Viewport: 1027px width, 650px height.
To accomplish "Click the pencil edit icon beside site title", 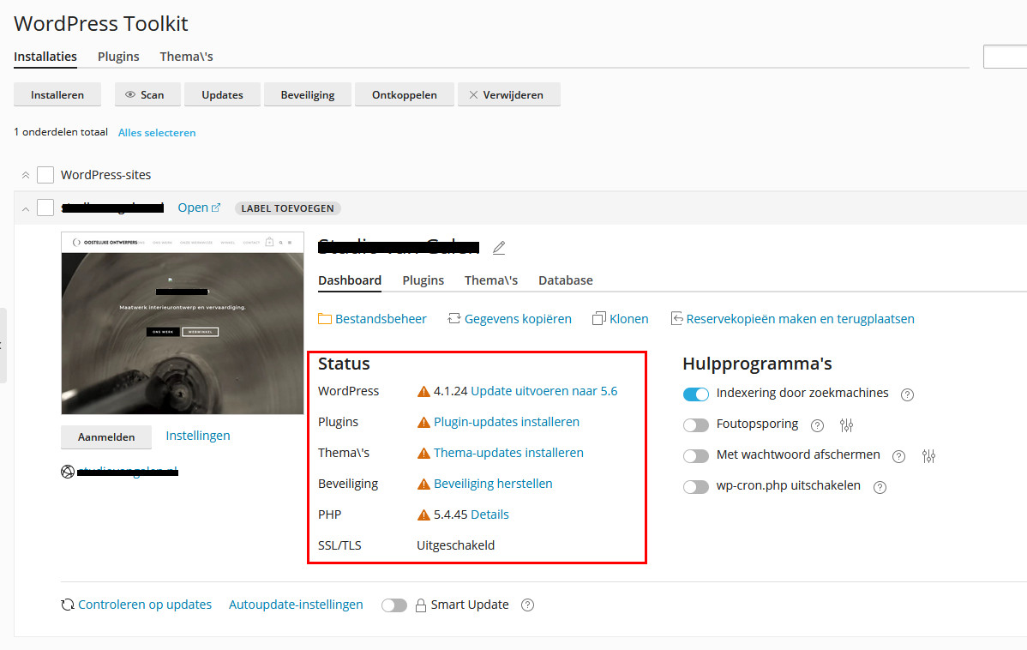I will (x=499, y=248).
